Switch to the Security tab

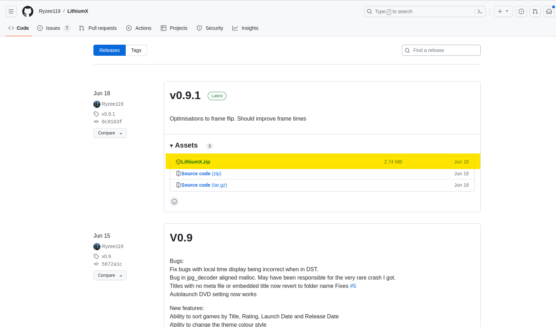pyautogui.click(x=210, y=28)
